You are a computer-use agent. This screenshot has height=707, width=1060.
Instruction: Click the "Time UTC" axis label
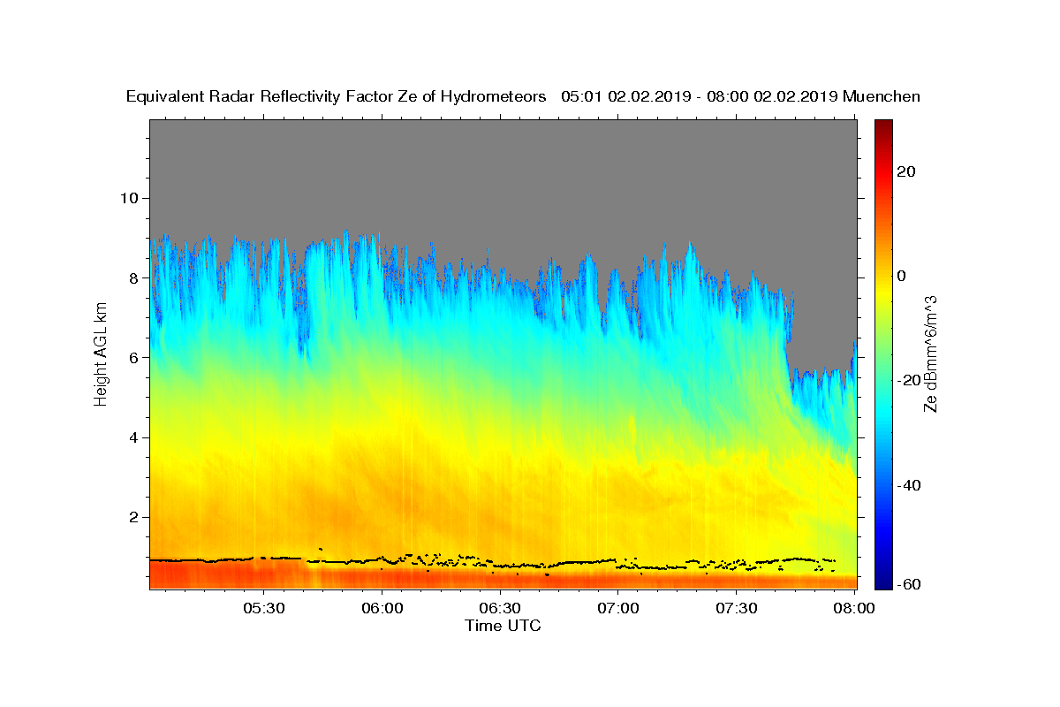503,626
